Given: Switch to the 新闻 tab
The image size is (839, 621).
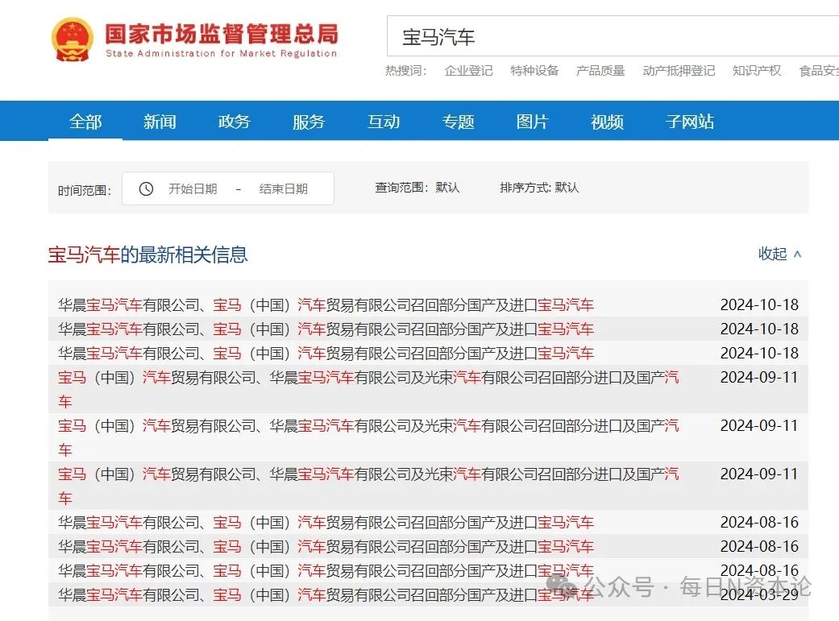Looking at the screenshot, I should click(160, 122).
